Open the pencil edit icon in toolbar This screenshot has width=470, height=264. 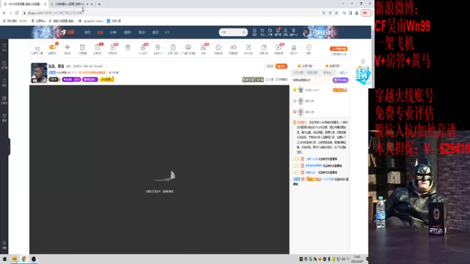coord(249,48)
